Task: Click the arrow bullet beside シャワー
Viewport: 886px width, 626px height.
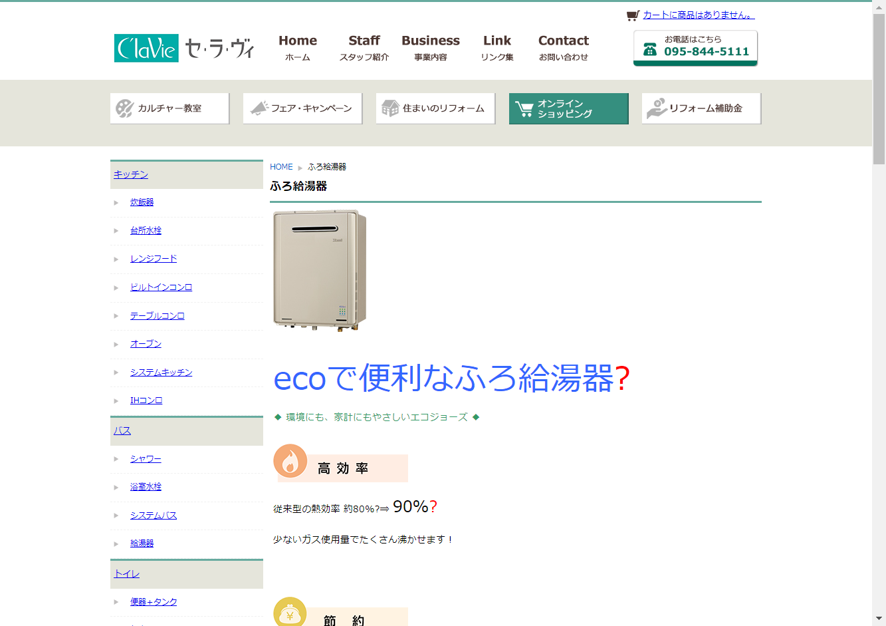Action: pos(116,459)
